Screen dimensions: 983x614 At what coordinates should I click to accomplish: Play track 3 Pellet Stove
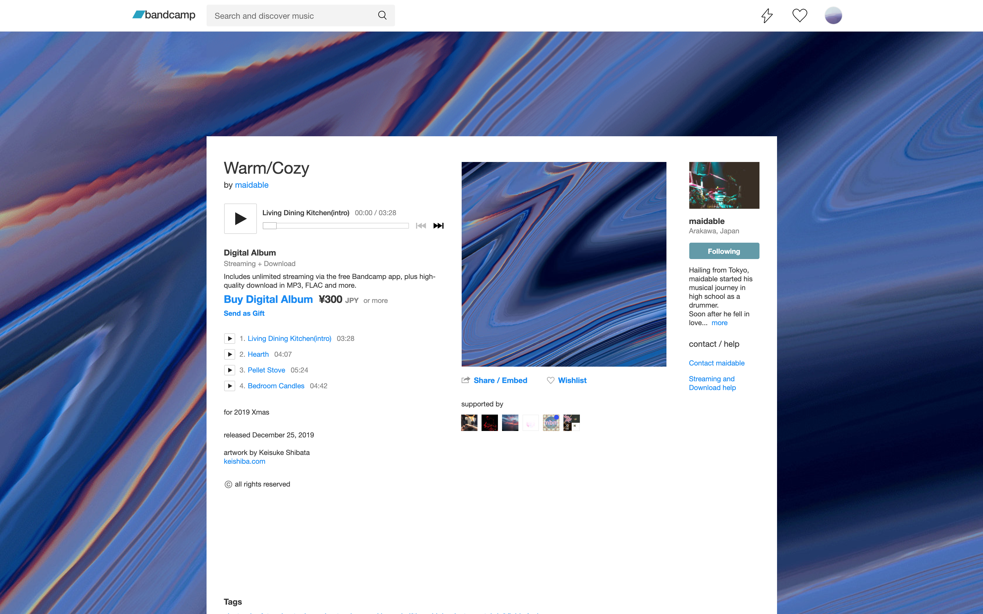(229, 370)
